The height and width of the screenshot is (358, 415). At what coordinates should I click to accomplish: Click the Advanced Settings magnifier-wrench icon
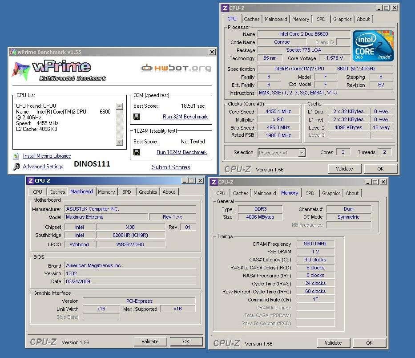[x=16, y=167]
